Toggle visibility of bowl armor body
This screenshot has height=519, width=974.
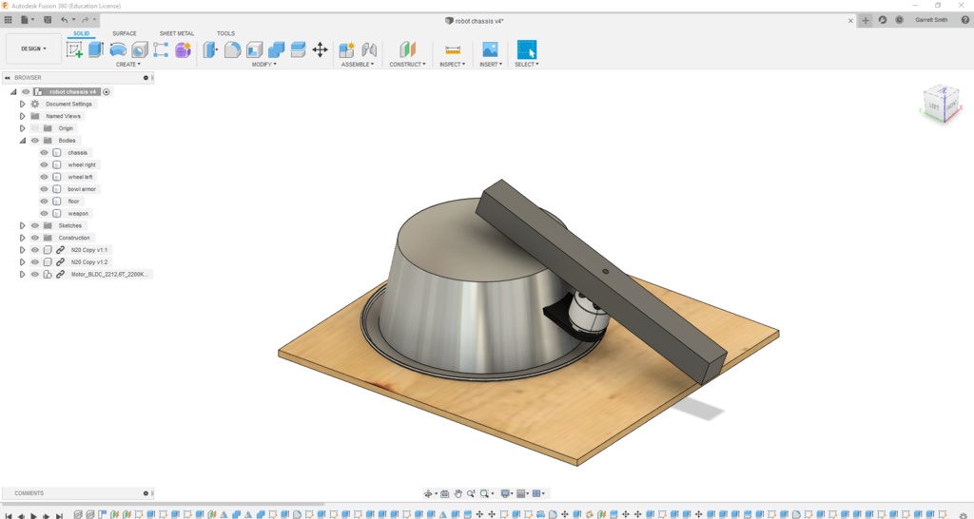44,189
